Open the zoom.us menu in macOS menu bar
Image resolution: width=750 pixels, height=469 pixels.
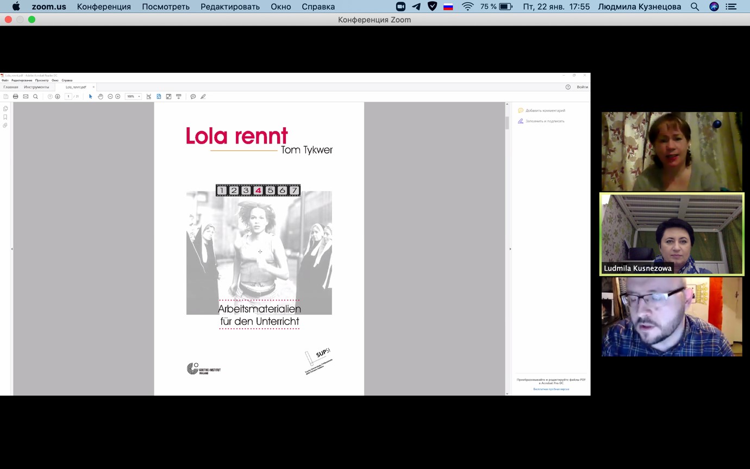pyautogui.click(x=49, y=7)
